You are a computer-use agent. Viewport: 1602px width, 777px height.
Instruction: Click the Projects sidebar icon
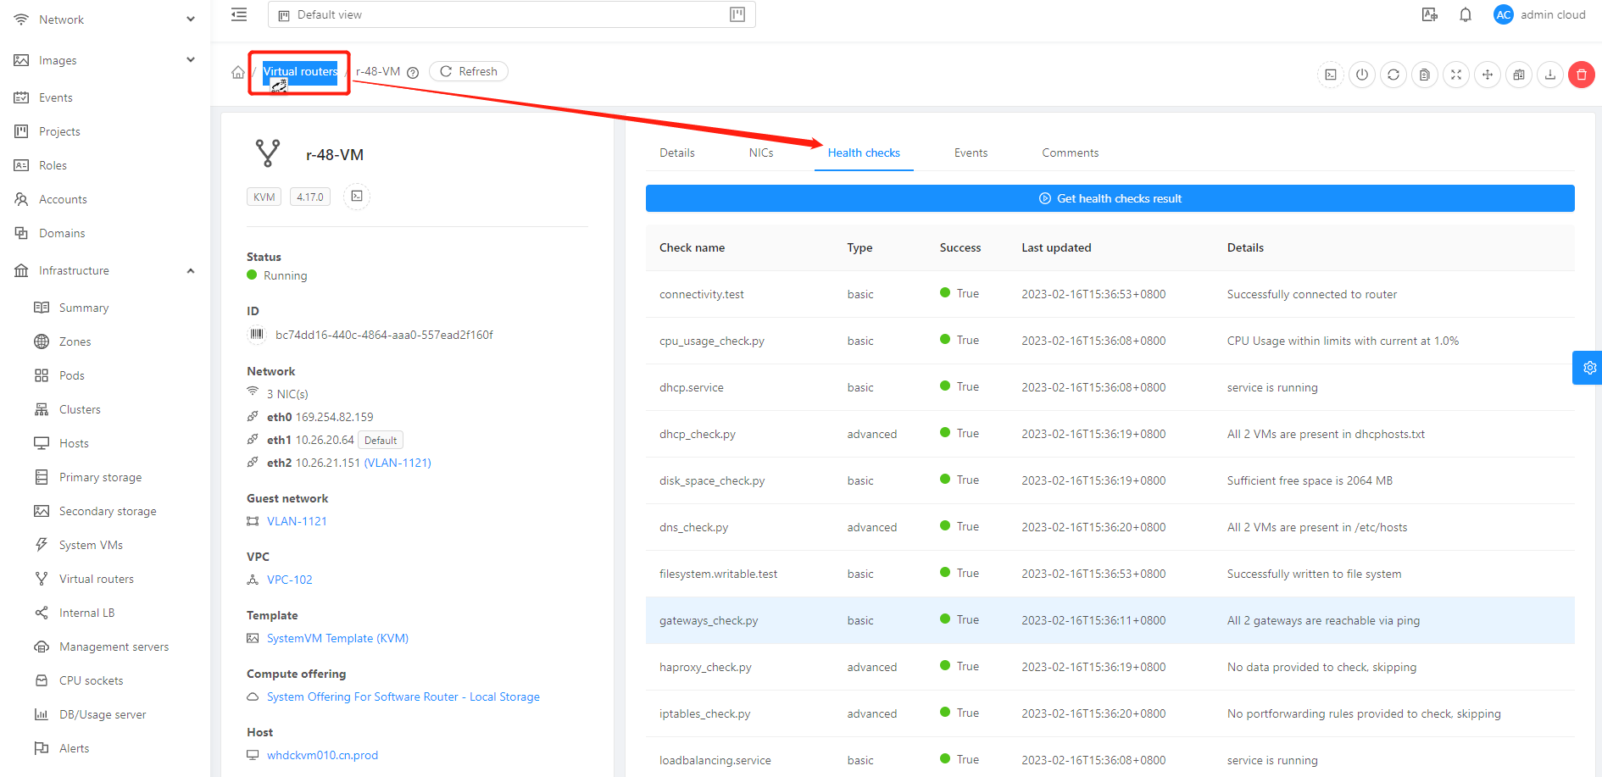21,131
